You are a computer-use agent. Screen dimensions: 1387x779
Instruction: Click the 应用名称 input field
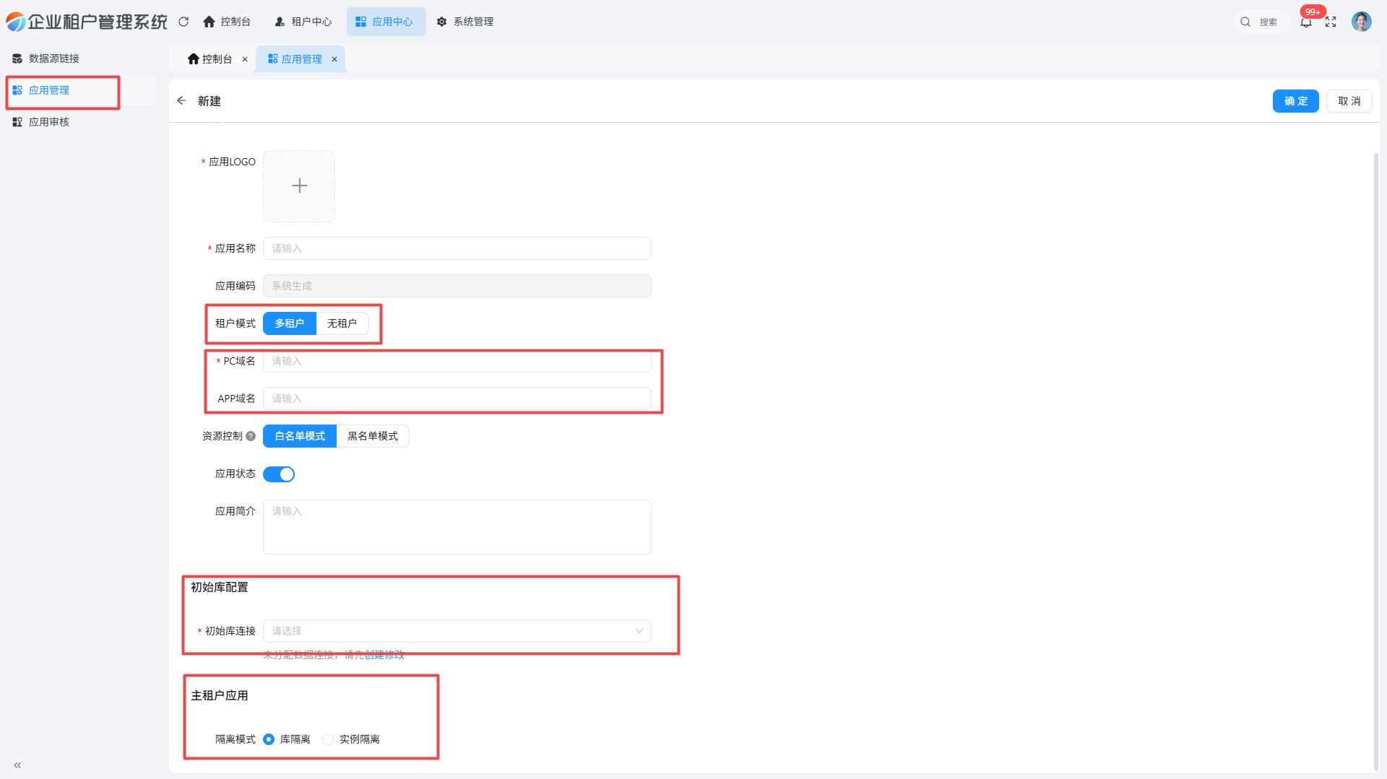457,248
